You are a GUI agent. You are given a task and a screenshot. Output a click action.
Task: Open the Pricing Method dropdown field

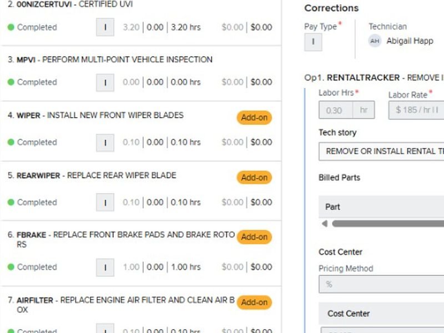(381, 284)
